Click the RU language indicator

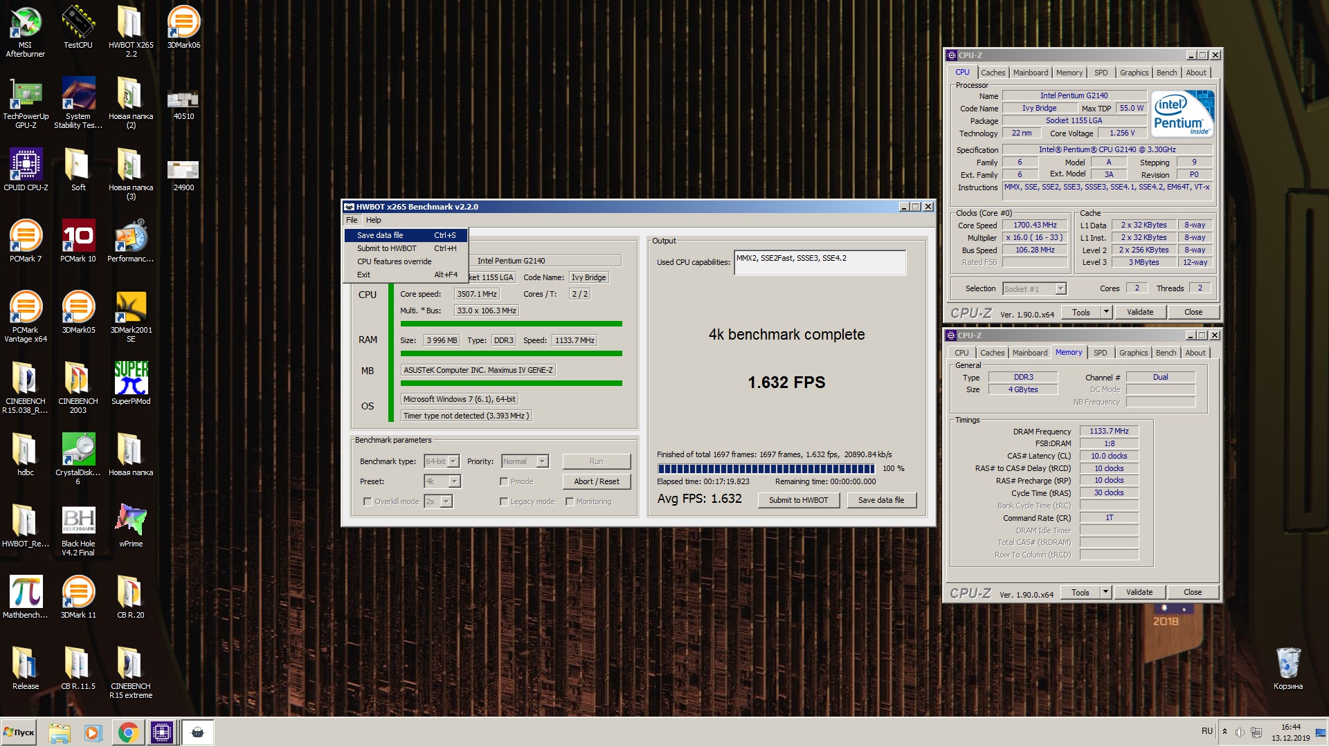point(1207,731)
